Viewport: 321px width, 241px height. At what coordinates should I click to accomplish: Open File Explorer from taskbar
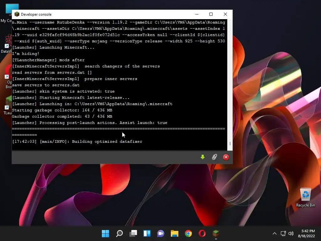coord(175,233)
